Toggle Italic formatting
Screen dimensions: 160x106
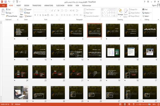[38, 15]
